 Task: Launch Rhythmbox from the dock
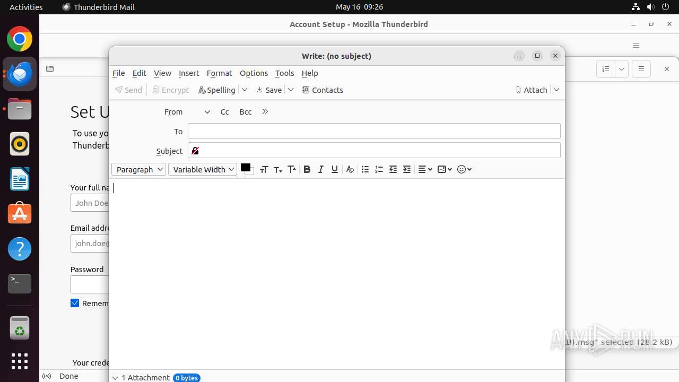20,144
